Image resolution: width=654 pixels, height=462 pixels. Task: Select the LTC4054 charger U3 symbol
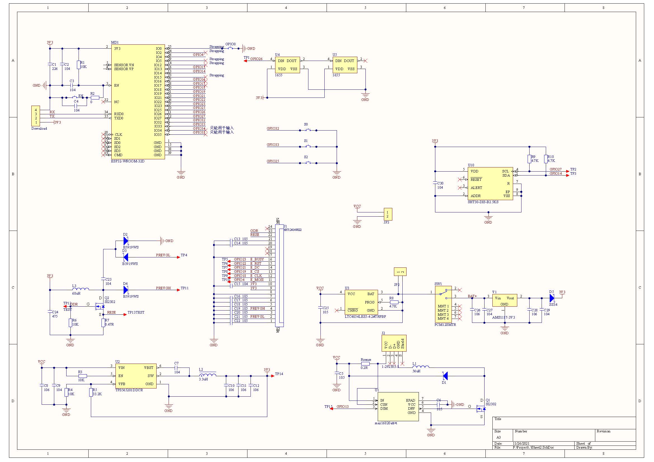[361, 302]
